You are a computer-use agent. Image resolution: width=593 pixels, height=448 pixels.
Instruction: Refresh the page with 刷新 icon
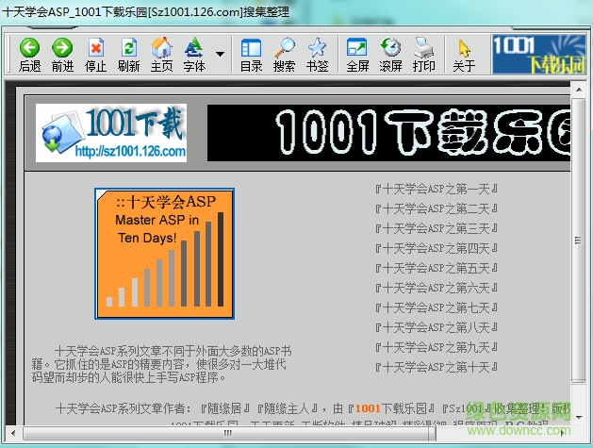[x=128, y=48]
